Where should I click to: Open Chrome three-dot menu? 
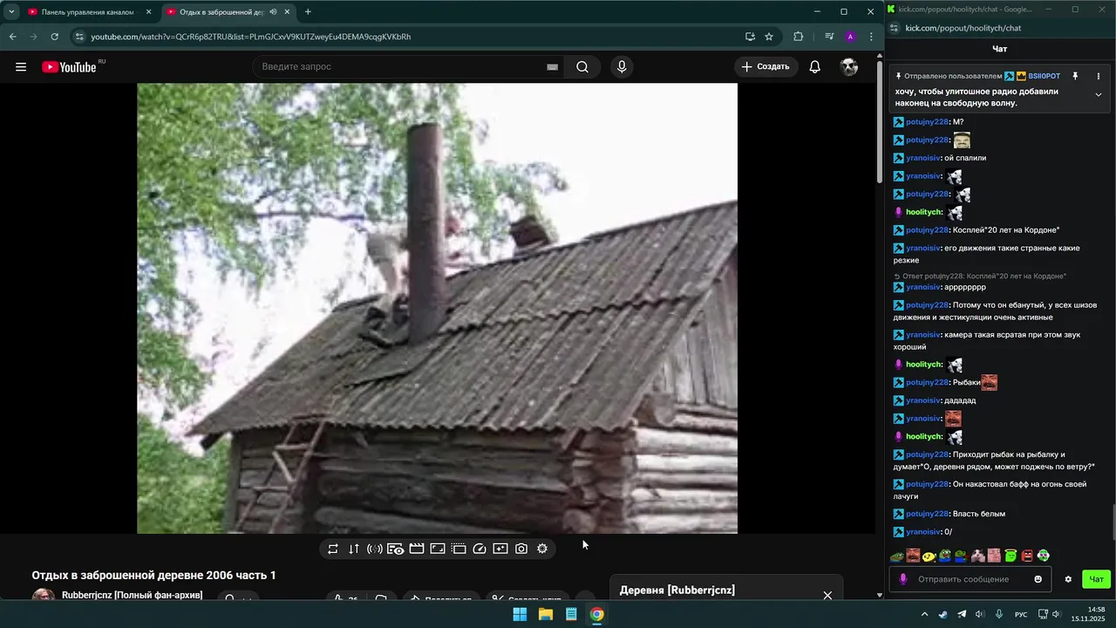click(871, 37)
